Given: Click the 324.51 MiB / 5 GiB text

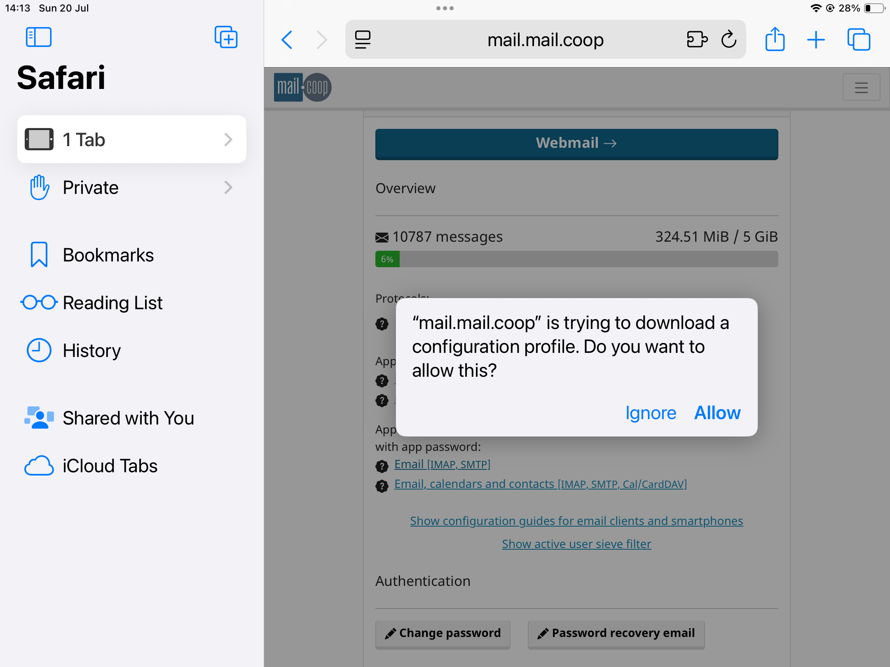Looking at the screenshot, I should pyautogui.click(x=717, y=237).
